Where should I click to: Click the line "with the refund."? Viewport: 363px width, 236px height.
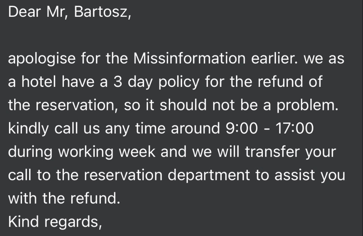(64, 198)
